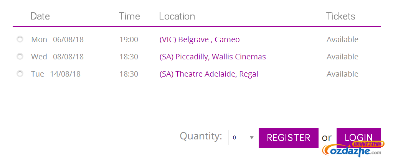Select the Mon 06/08/18 screening radio button
Image resolution: width=393 pixels, height=162 pixels.
20,39
